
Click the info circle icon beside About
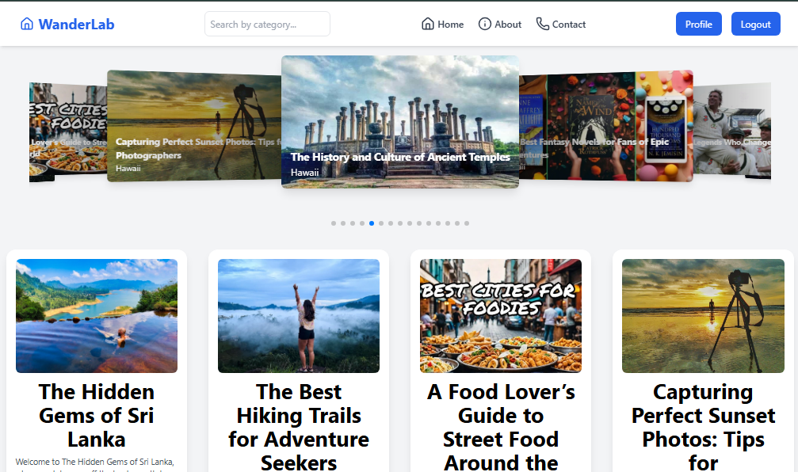(x=484, y=24)
